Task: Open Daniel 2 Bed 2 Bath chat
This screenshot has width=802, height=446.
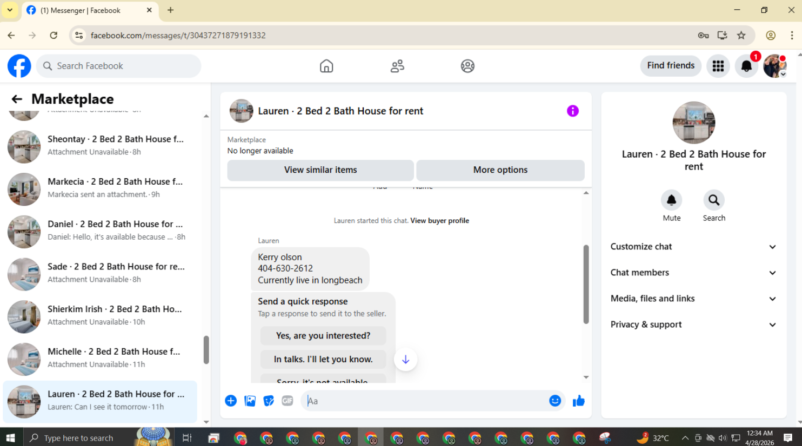Action: pos(101,232)
